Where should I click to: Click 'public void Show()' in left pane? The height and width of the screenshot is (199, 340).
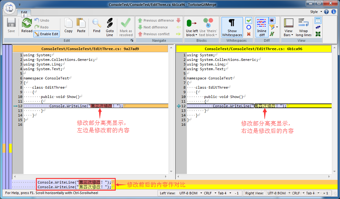(60, 97)
